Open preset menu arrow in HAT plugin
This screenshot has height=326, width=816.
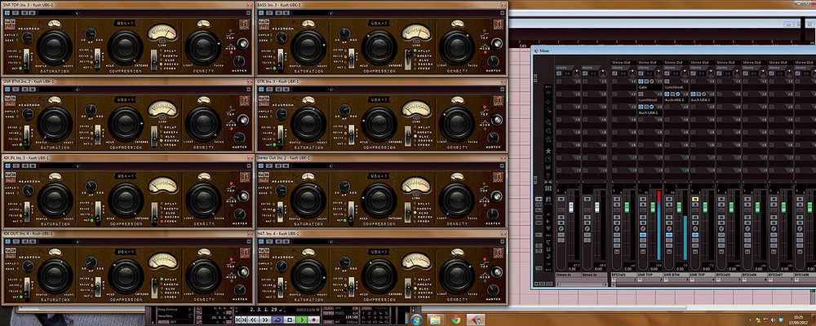[502, 241]
